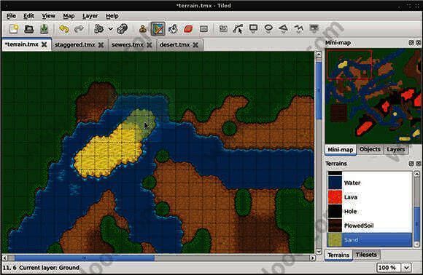Choose the Insert Polygon tool
Screen dimensions: 423x275
pyautogui.click(x=283, y=28)
